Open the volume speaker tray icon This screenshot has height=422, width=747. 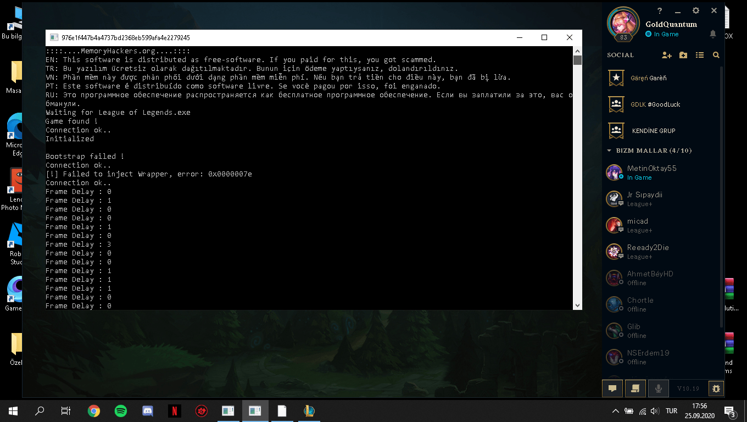(654, 411)
